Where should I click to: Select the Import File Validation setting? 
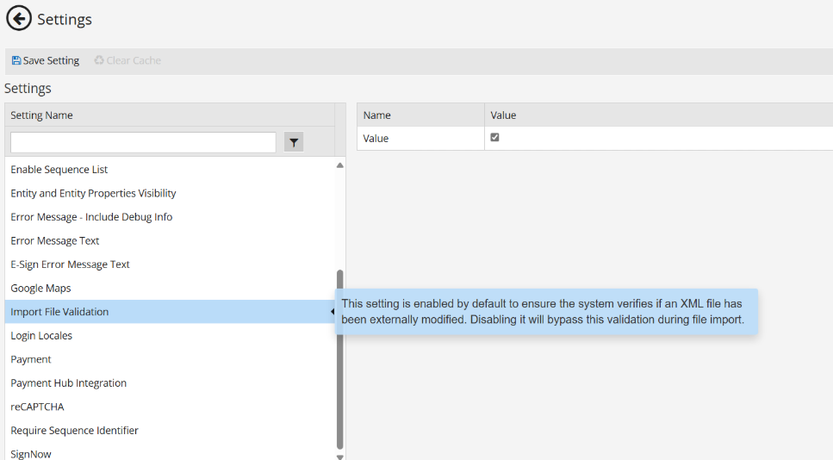[59, 312]
